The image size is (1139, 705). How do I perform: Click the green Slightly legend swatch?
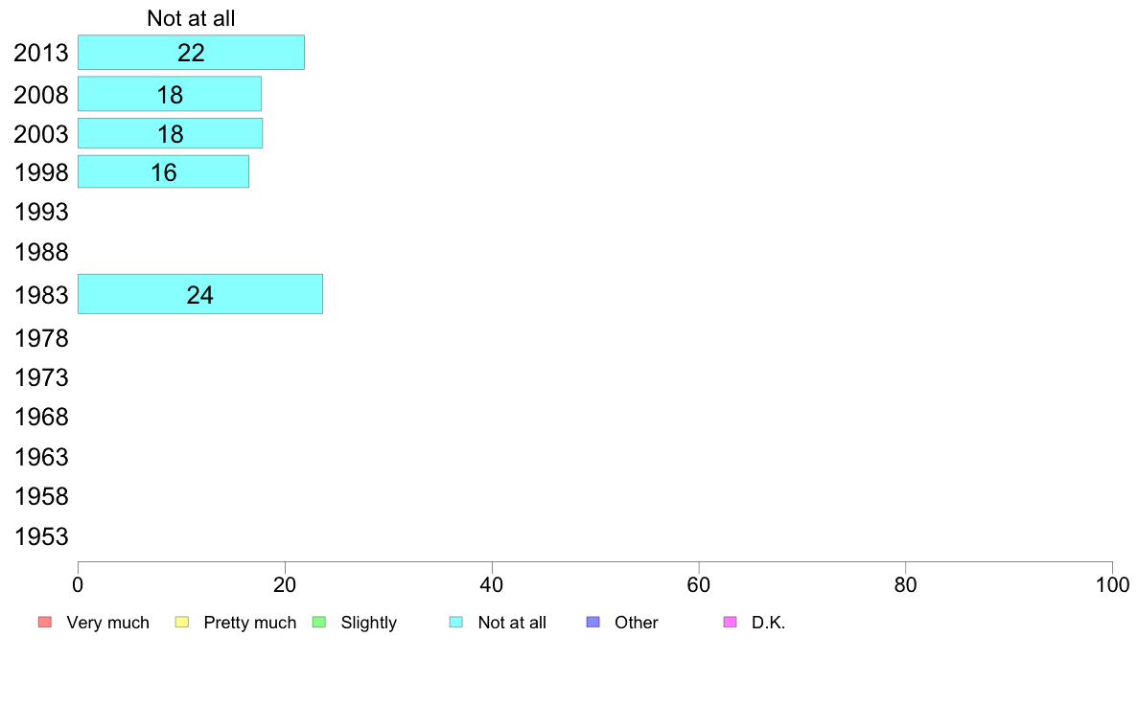click(319, 623)
